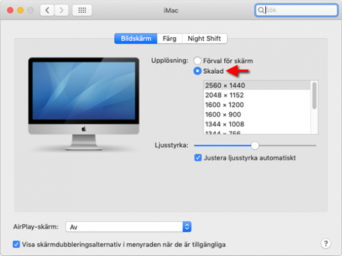Screen dimensions: 342x256
Task: Toggle Justera ljusstyrka automatiskt checkbox
Action: point(198,157)
